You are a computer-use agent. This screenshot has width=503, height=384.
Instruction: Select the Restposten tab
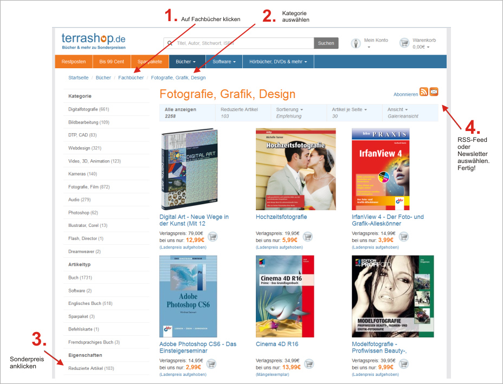pos(74,62)
